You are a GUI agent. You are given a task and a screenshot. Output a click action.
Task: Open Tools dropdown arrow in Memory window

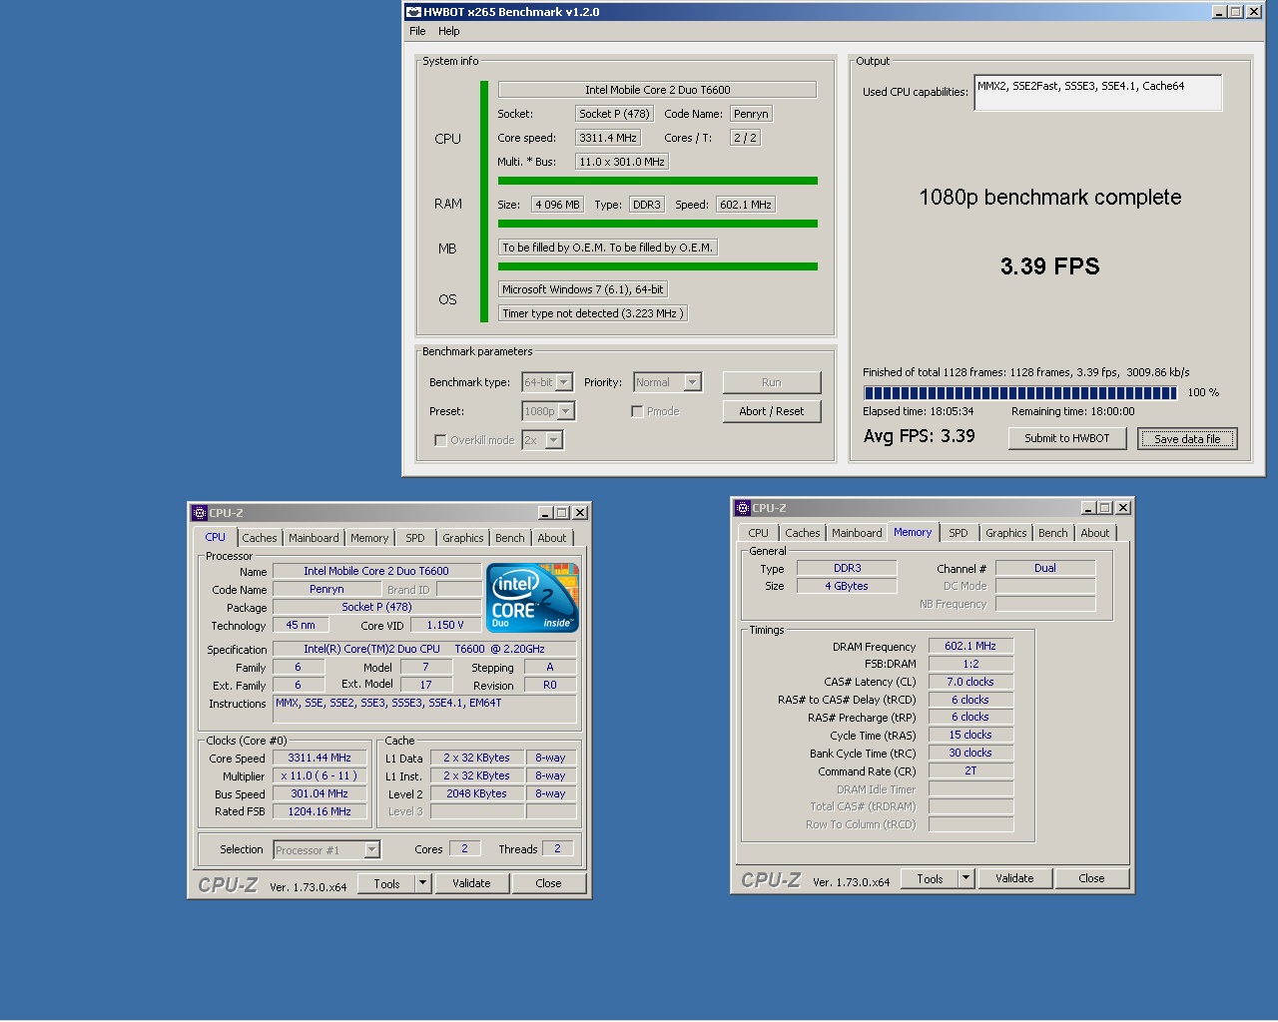(x=965, y=878)
